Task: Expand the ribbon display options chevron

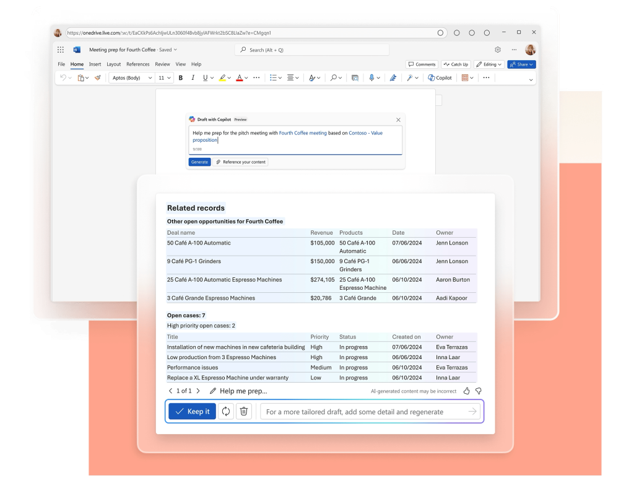Action: tap(531, 80)
